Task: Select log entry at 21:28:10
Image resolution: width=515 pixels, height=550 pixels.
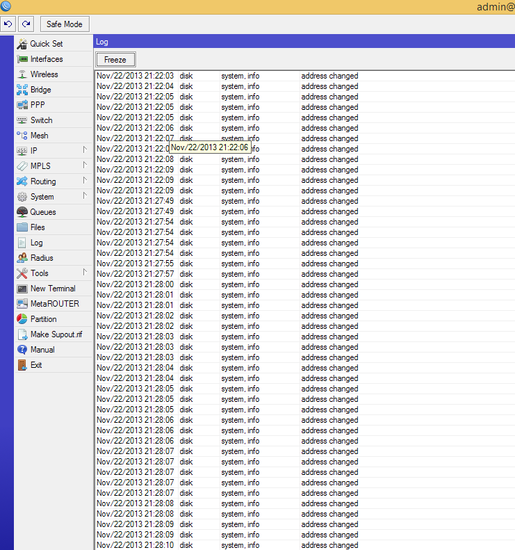Action: pos(305,545)
